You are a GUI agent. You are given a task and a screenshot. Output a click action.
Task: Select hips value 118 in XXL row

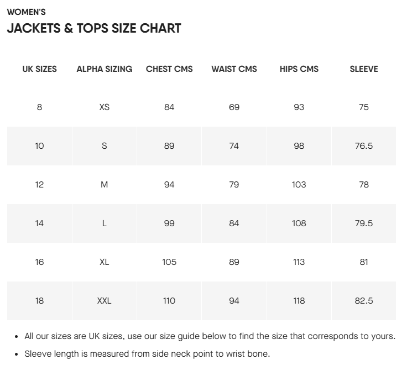[x=299, y=301]
